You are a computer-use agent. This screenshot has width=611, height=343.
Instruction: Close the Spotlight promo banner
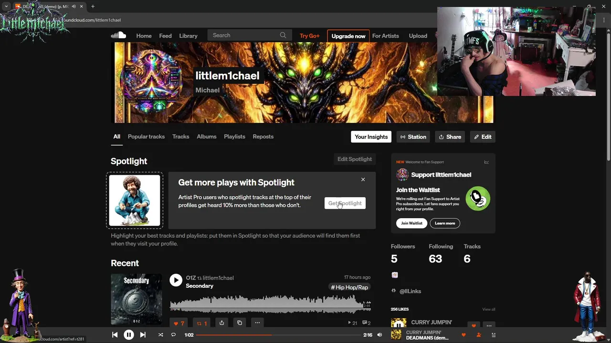(363, 180)
